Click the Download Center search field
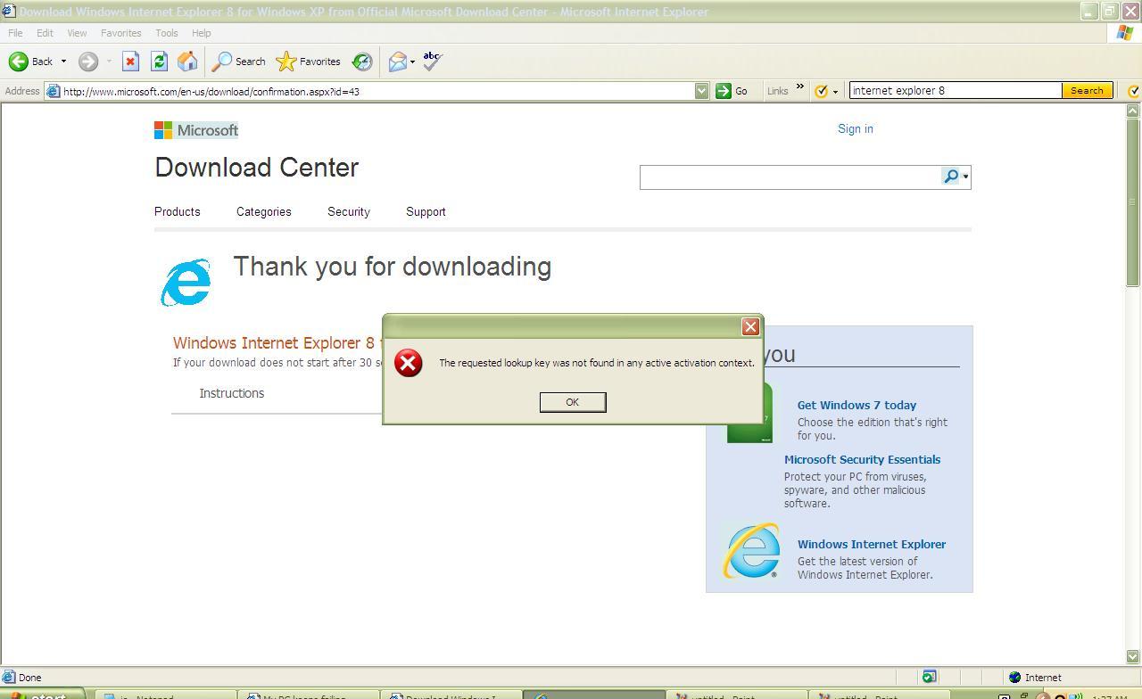The width and height of the screenshot is (1142, 699). [x=790, y=177]
